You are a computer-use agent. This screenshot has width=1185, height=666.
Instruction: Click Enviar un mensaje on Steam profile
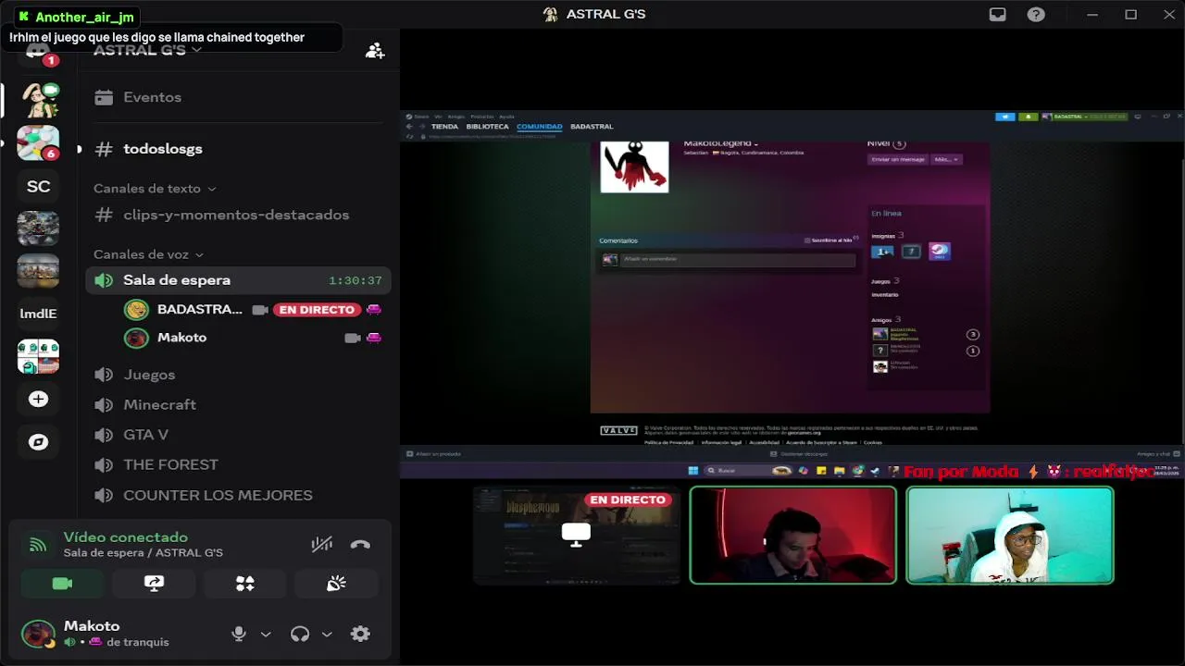[898, 159]
